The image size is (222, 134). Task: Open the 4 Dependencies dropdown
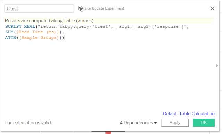(x=138, y=123)
